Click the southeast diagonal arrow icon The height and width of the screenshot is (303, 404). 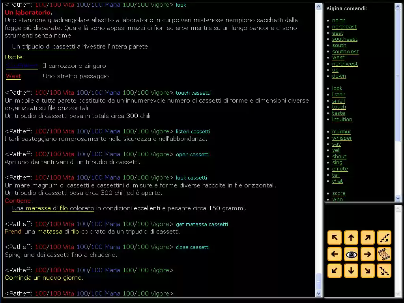(x=367, y=271)
